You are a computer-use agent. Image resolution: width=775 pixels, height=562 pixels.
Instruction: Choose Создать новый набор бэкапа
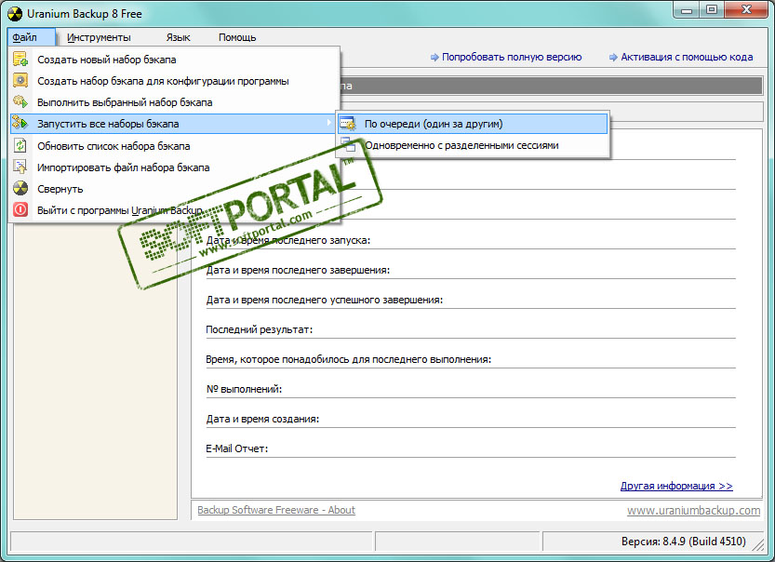point(175,60)
